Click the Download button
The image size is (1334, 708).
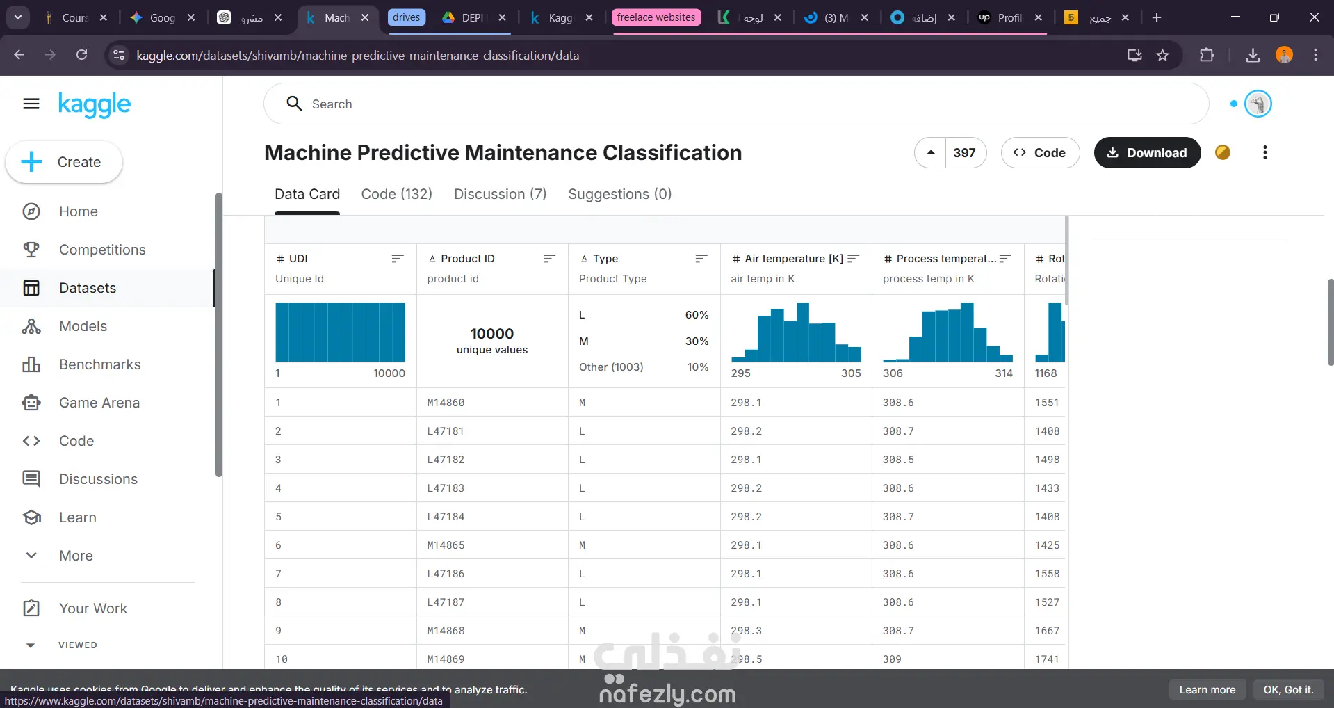click(1147, 152)
